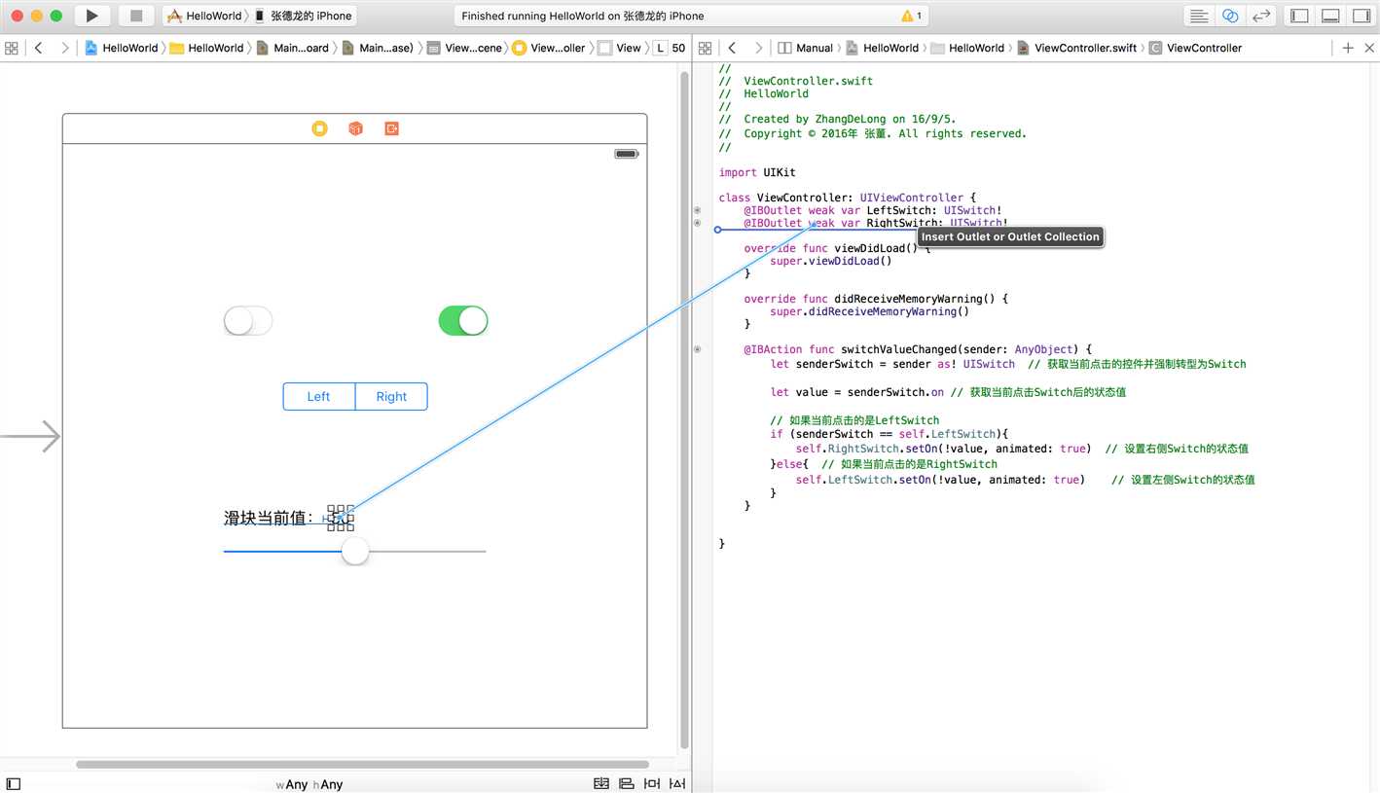This screenshot has height=793, width=1380.
Task: Click the storyboard horizontal scrollbar
Action: pos(362,765)
